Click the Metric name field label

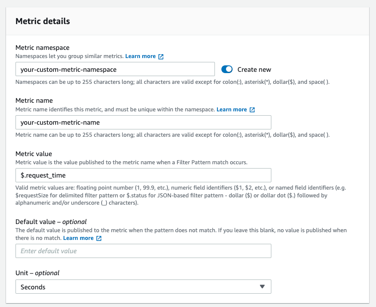coord(34,101)
